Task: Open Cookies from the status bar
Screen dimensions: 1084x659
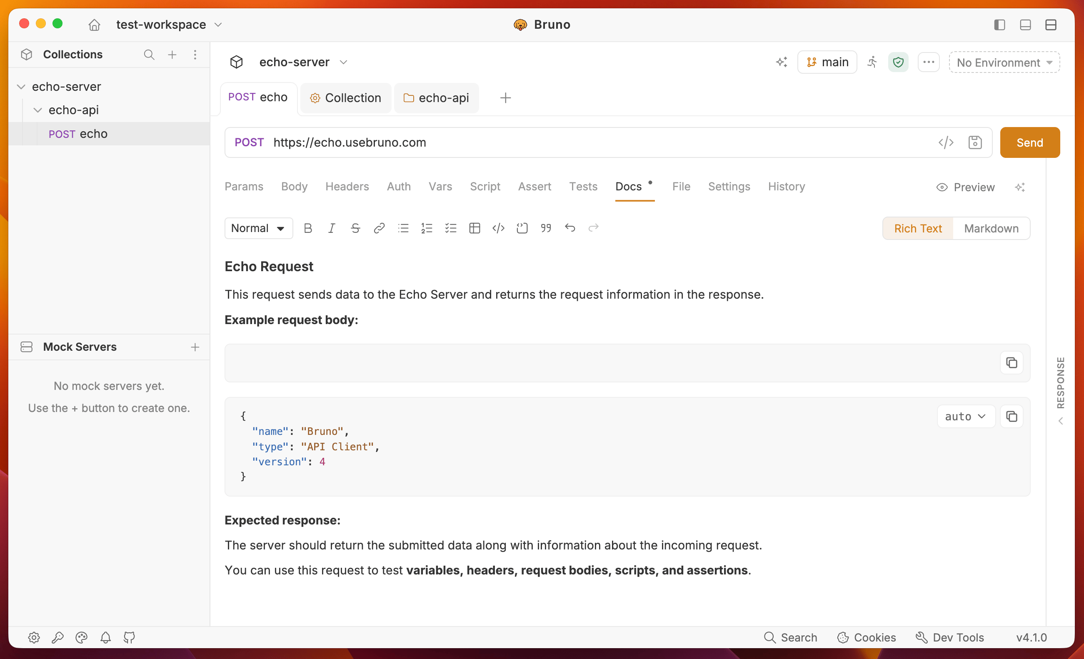Action: point(866,637)
